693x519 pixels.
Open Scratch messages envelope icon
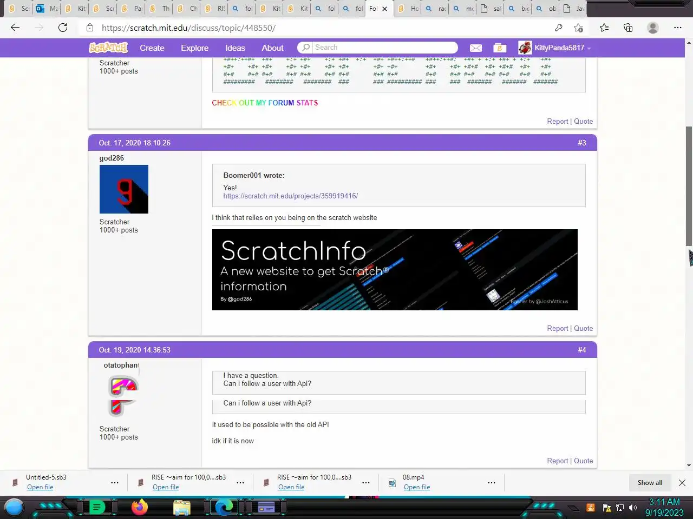click(475, 48)
